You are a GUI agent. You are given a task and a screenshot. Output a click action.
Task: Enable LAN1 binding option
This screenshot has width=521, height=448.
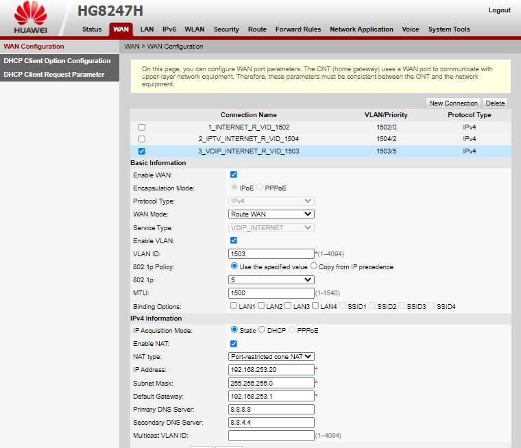point(234,306)
